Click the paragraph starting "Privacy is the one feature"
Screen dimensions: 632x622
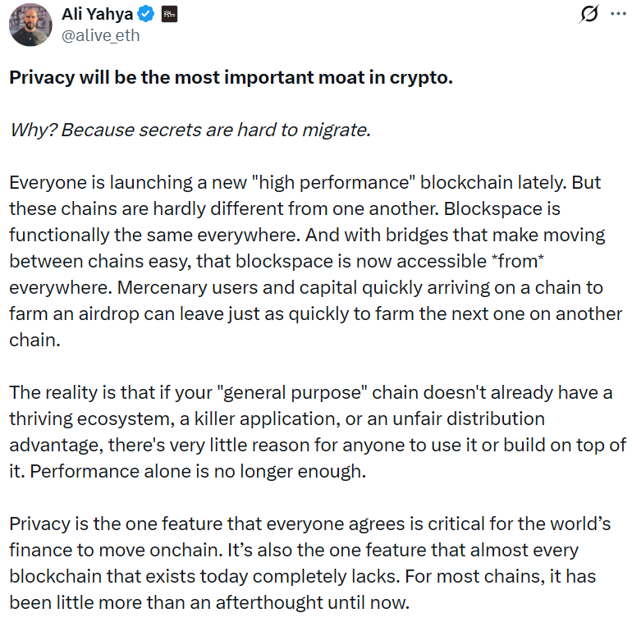316,563
